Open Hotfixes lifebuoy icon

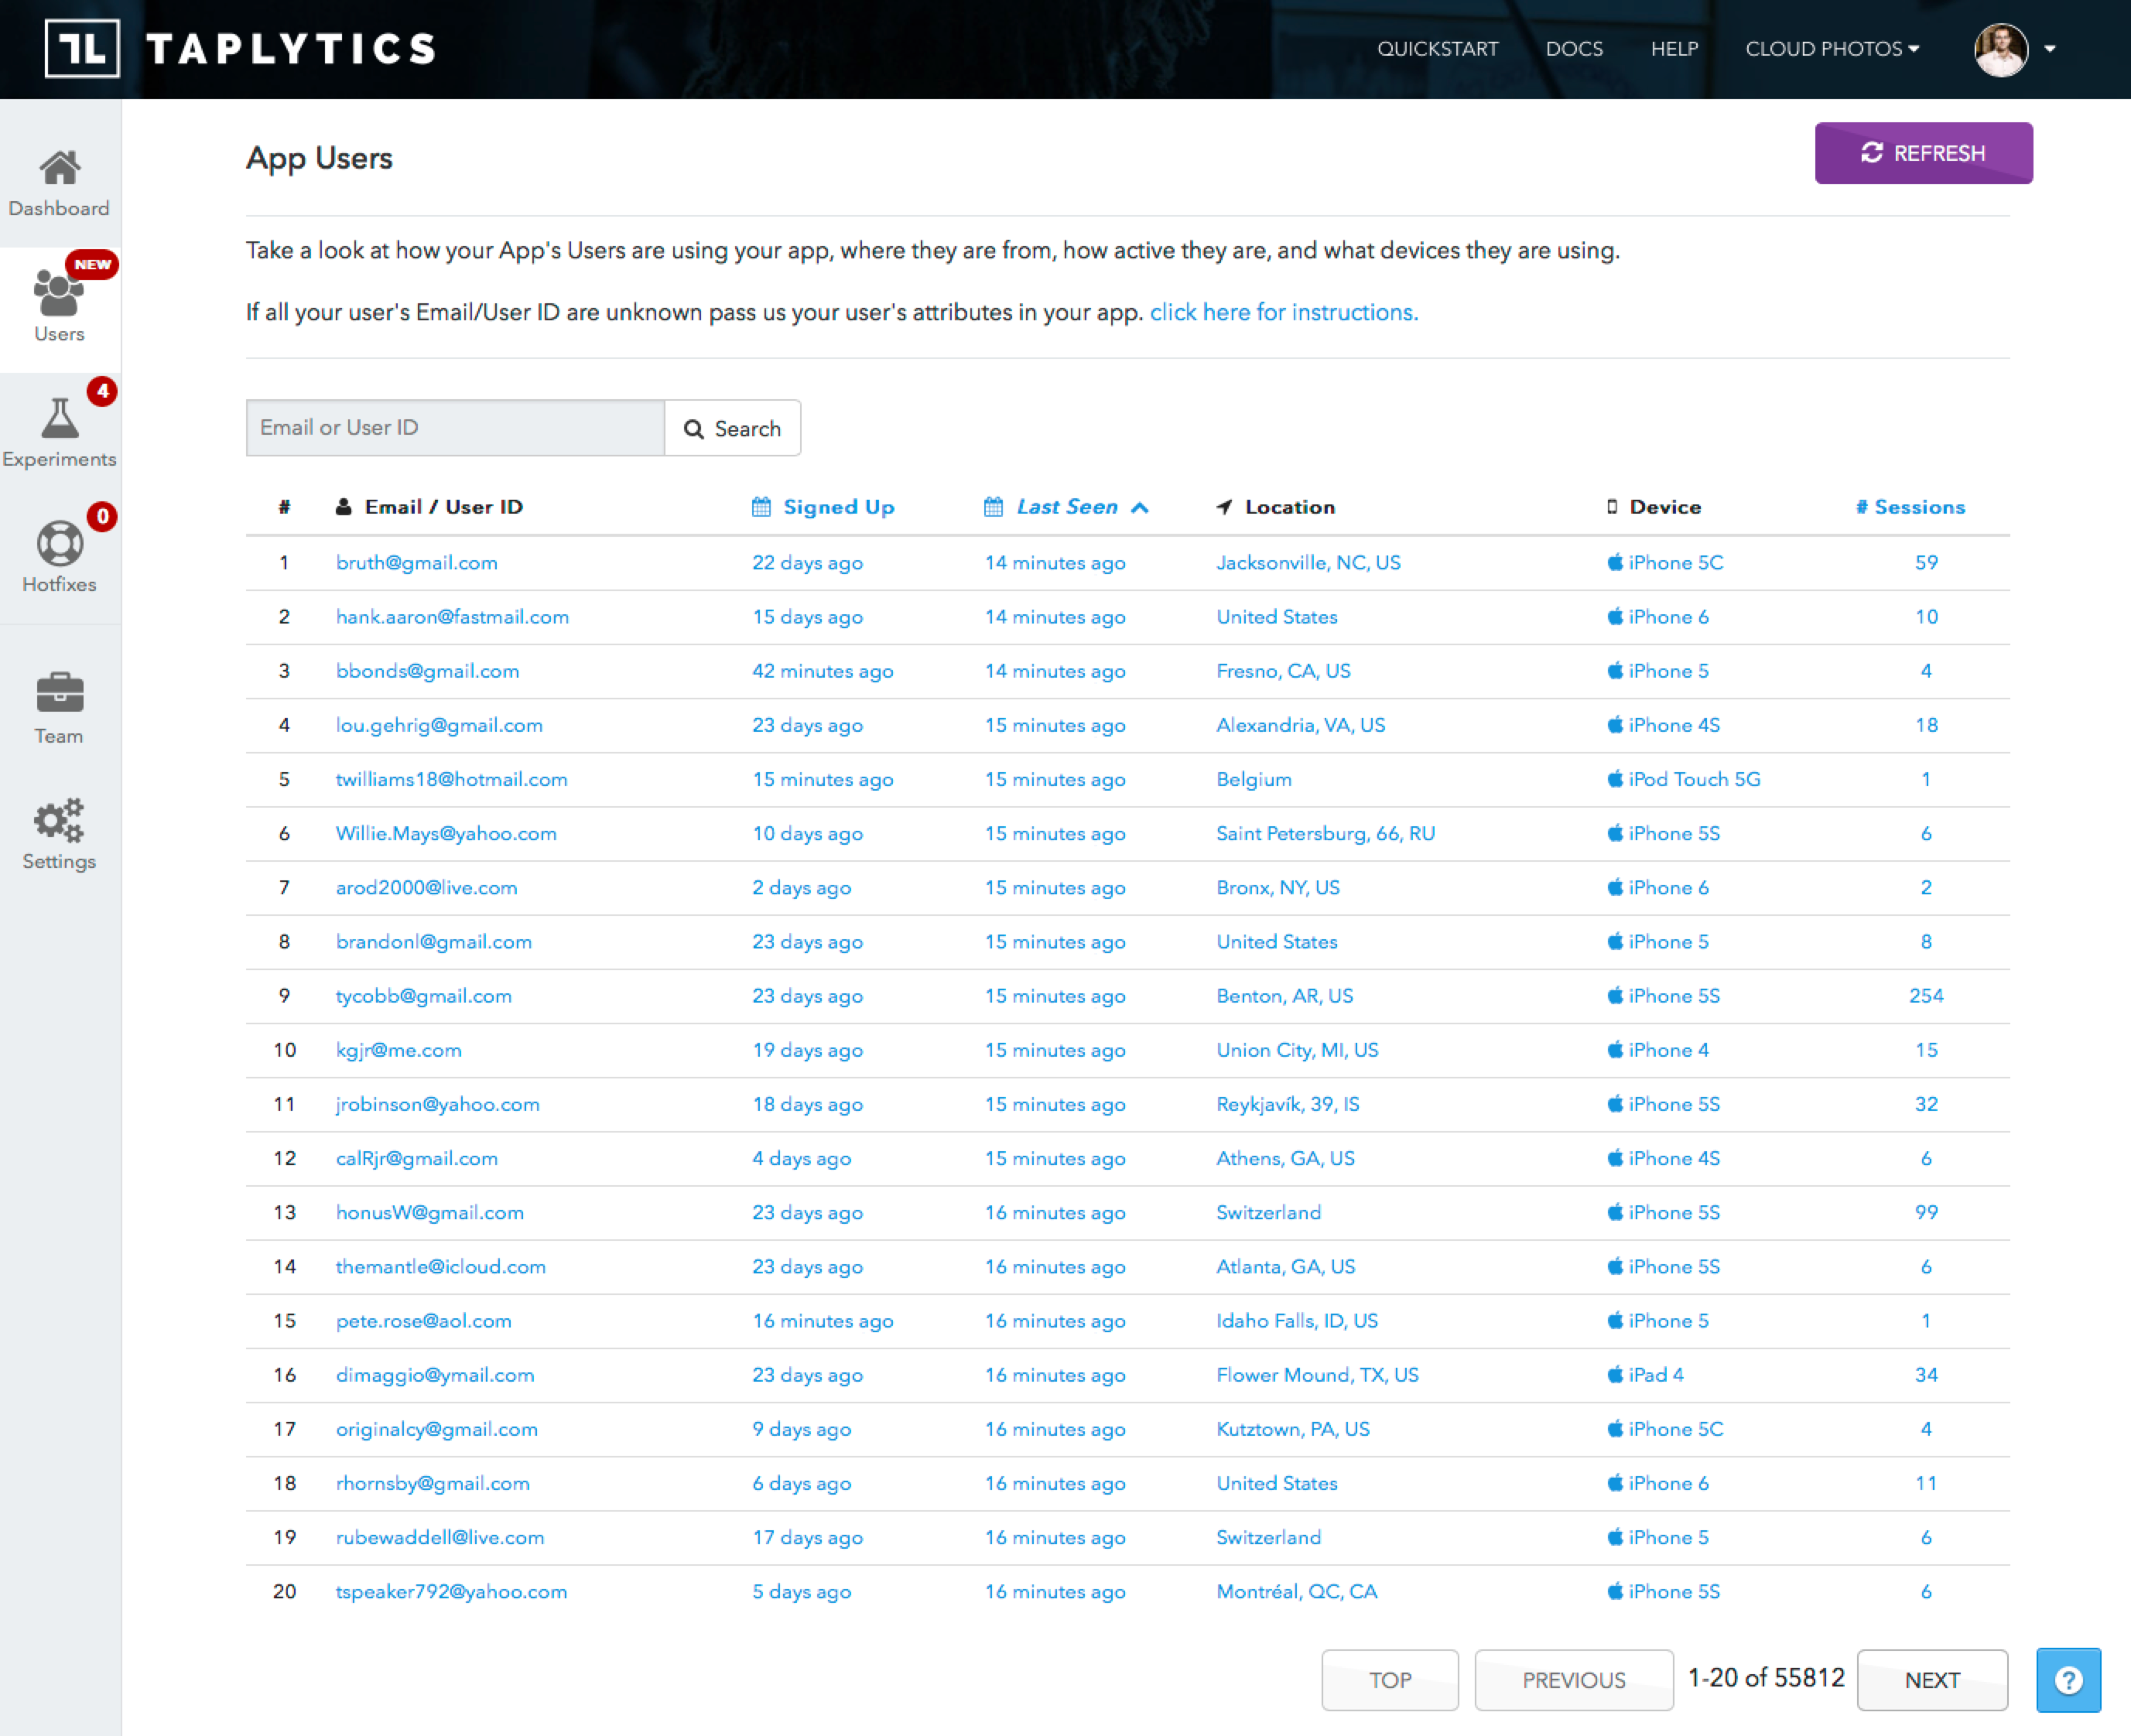59,545
